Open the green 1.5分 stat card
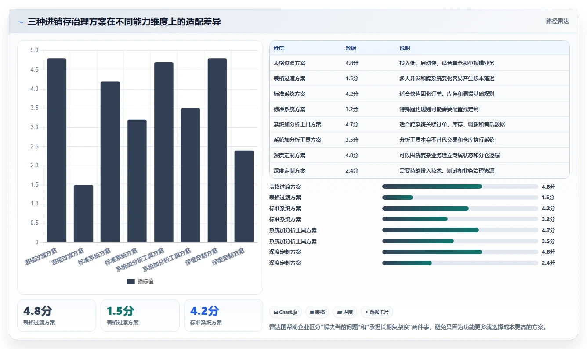 coord(140,315)
